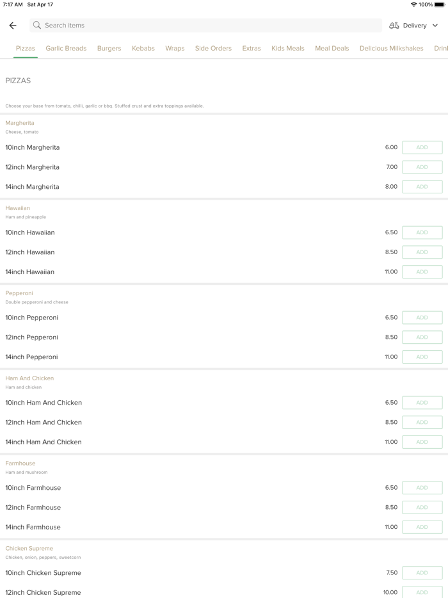Open the Burgers tab
Screen dimensions: 448x598
click(x=109, y=49)
